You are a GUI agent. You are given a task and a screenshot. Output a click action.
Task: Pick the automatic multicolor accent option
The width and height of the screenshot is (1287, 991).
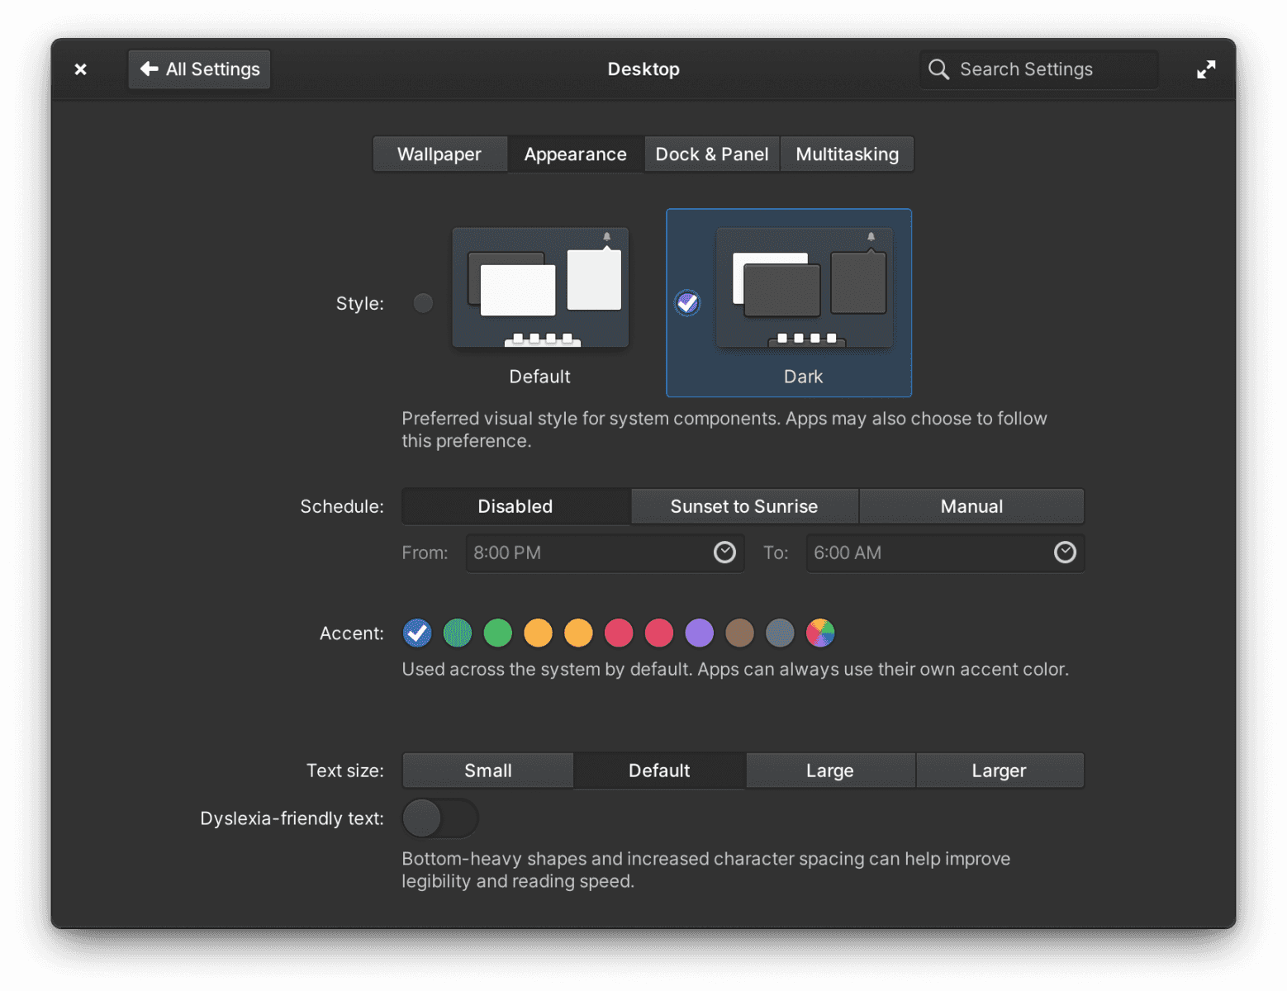820,633
